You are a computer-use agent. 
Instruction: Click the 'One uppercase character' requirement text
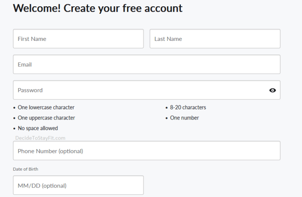tap(46, 118)
